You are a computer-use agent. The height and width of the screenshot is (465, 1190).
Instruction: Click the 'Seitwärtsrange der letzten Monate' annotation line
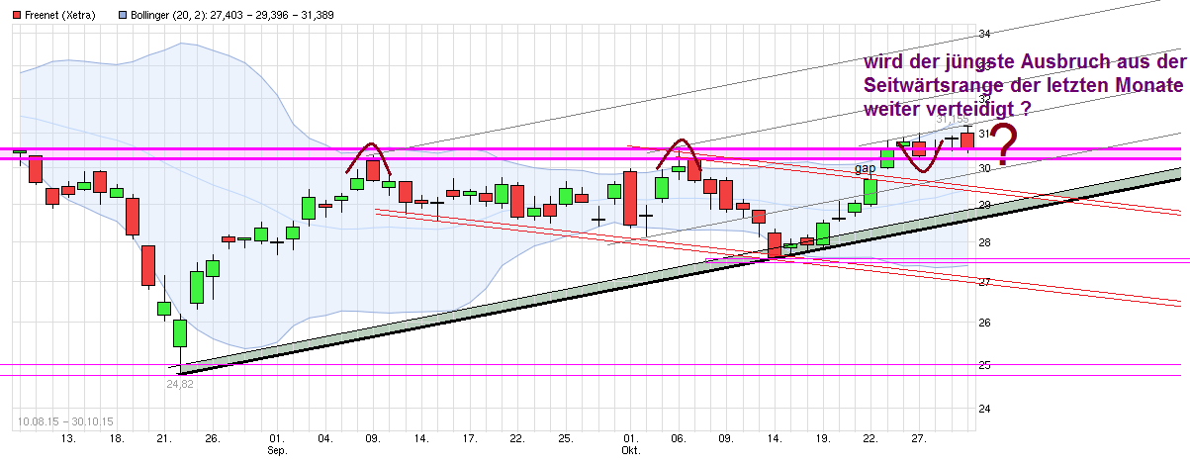pyautogui.click(x=1023, y=86)
